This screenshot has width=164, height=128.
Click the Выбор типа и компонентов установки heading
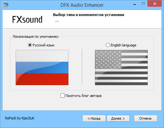coord(89,15)
